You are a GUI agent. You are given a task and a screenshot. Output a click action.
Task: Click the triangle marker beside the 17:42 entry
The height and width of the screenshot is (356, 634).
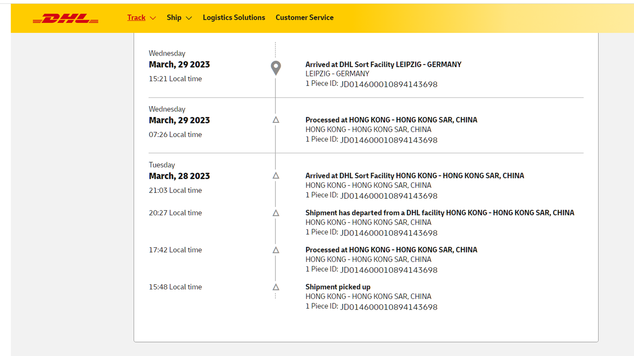[x=275, y=250]
